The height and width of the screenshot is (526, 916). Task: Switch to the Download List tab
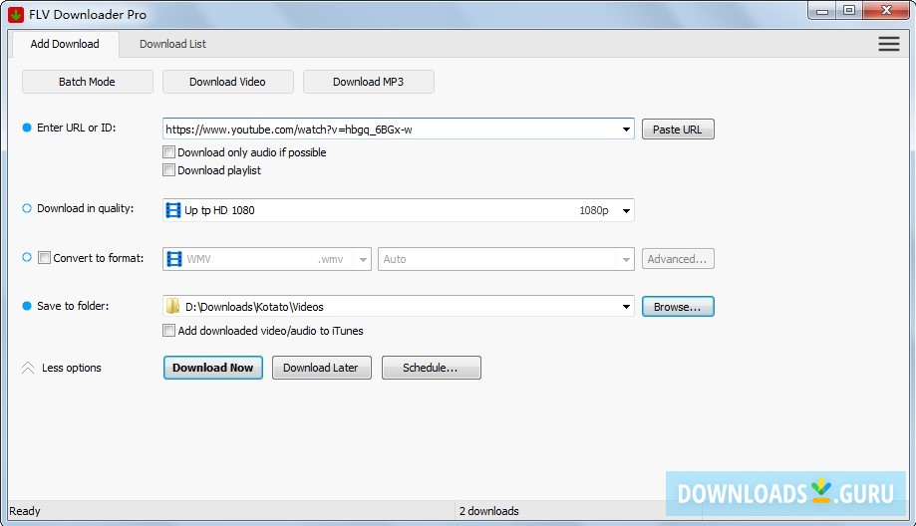[172, 44]
